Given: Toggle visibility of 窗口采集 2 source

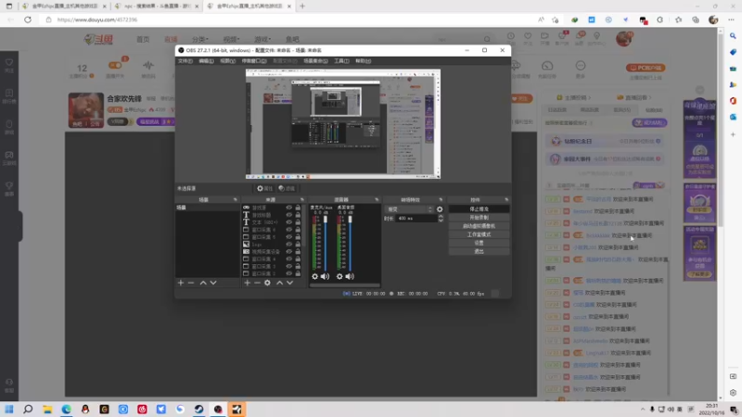Looking at the screenshot, I should [288, 273].
